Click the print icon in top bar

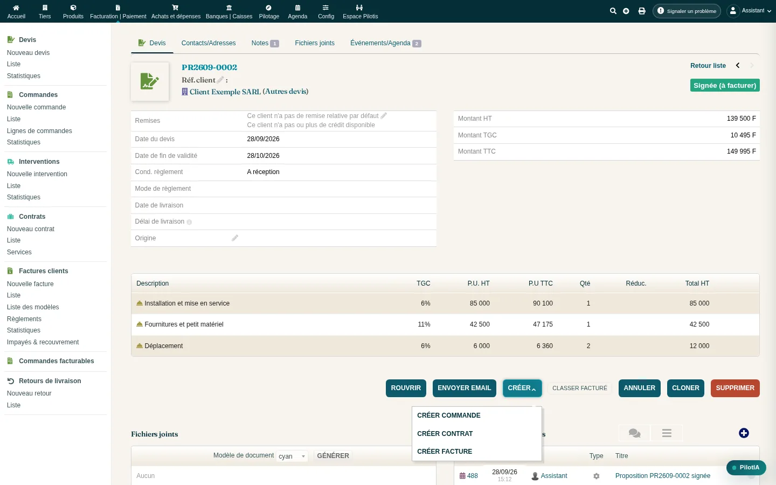tap(642, 11)
